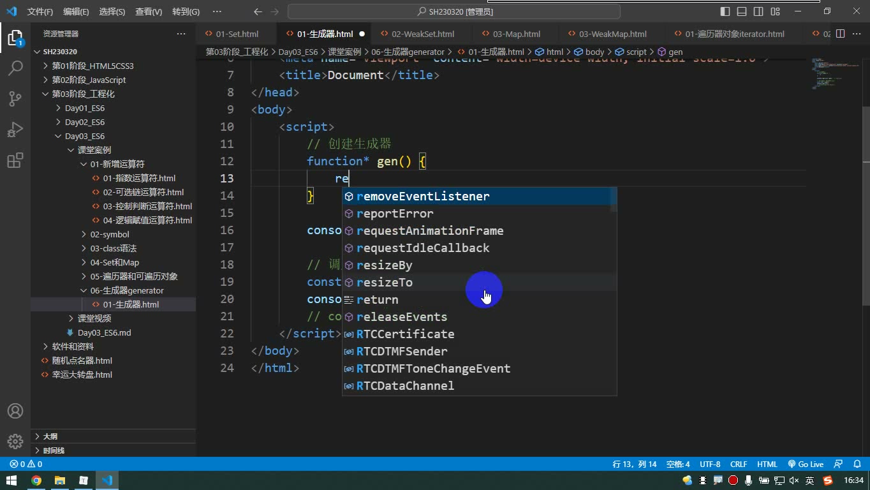
Task: Expand the 第02阶段_JavaScript folder
Action: [x=89, y=80]
